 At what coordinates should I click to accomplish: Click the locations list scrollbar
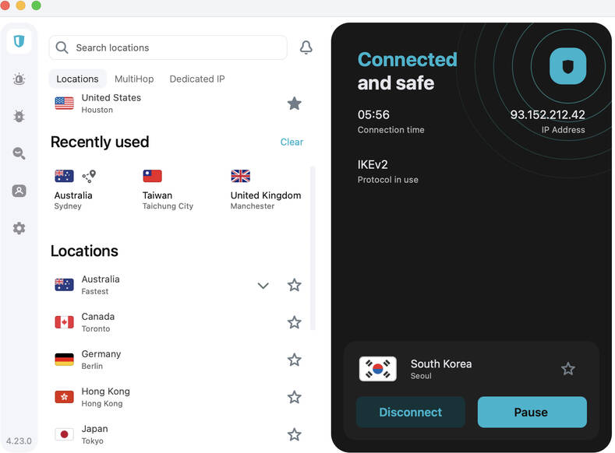click(313, 249)
